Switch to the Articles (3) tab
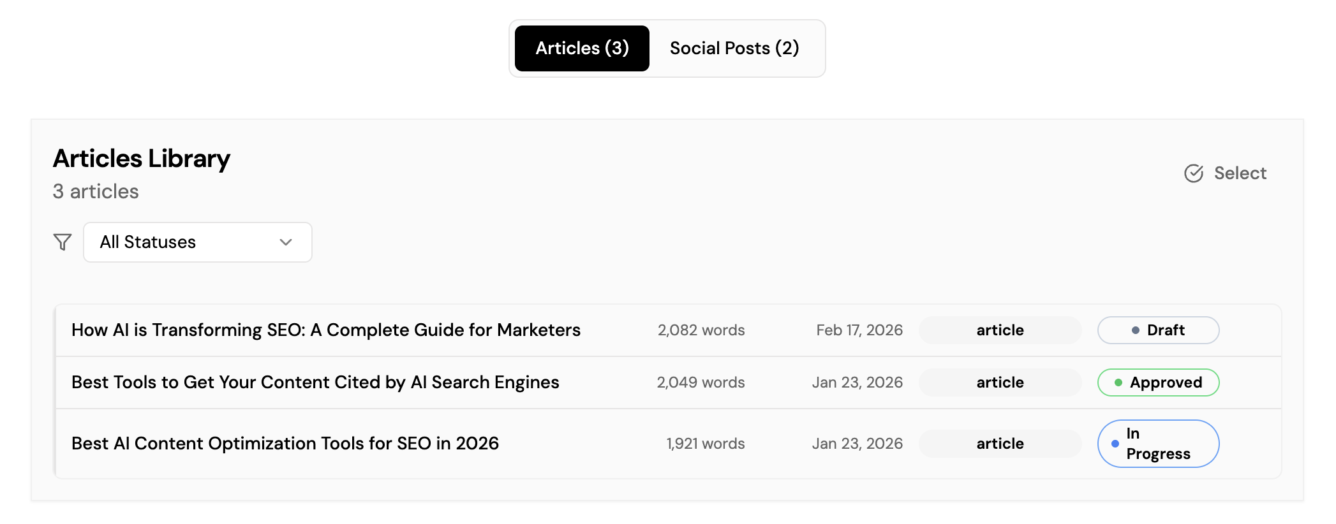Screen dimensions: 1336x524 (x=582, y=48)
